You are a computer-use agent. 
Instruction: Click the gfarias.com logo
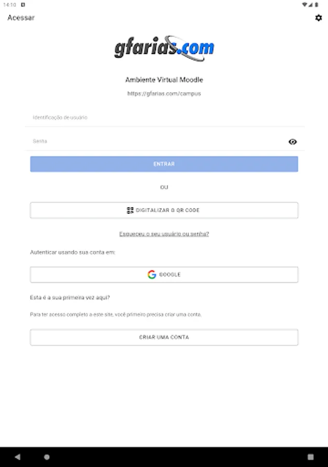(164, 48)
